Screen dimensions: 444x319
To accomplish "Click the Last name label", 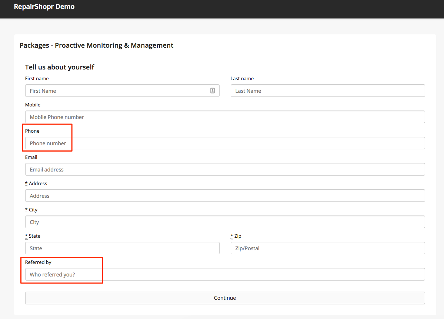I will (242, 79).
